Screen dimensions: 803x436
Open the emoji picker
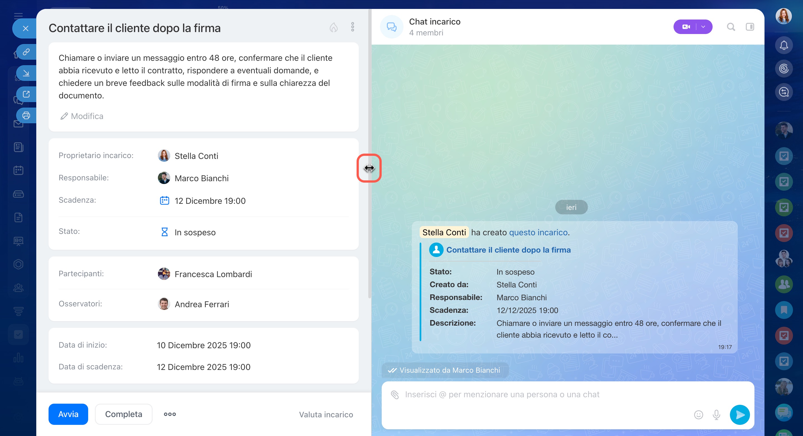(x=698, y=415)
